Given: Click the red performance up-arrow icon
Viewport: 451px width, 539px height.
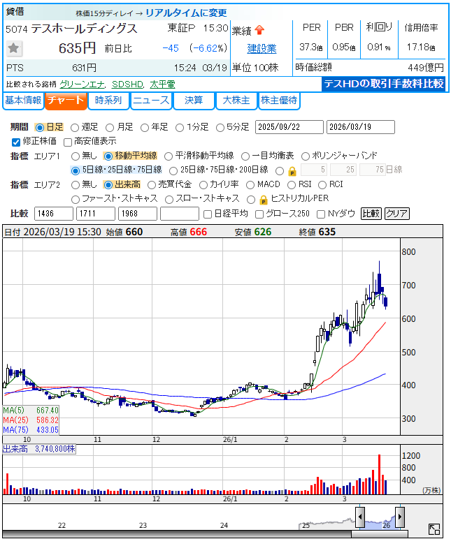Looking at the screenshot, I should (260, 31).
